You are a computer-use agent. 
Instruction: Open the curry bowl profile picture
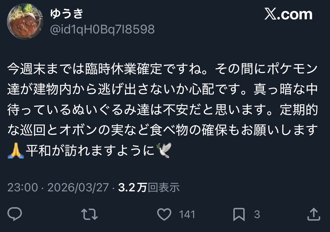[x=25, y=21]
